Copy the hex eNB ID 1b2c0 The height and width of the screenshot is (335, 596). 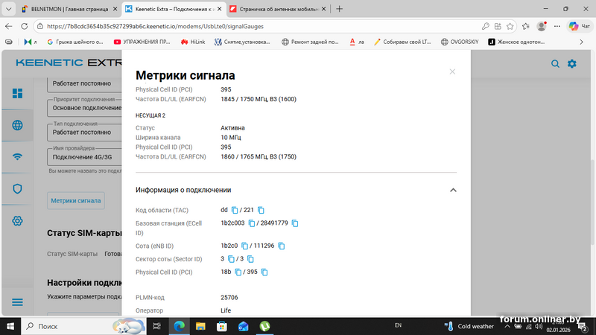[244, 246]
